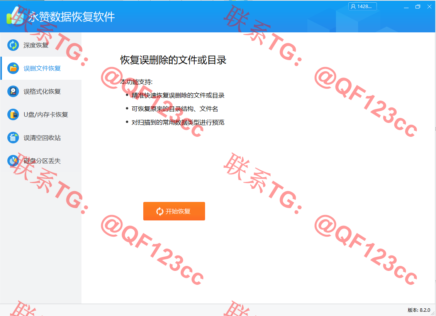Click the USB drive icon for U盘/内存卡恢复
This screenshot has height=316, width=436.
tap(13, 114)
